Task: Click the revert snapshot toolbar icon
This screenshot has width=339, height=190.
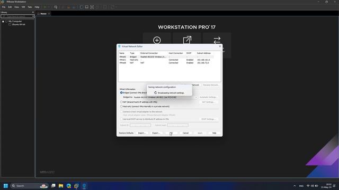Action: pos(68,7)
